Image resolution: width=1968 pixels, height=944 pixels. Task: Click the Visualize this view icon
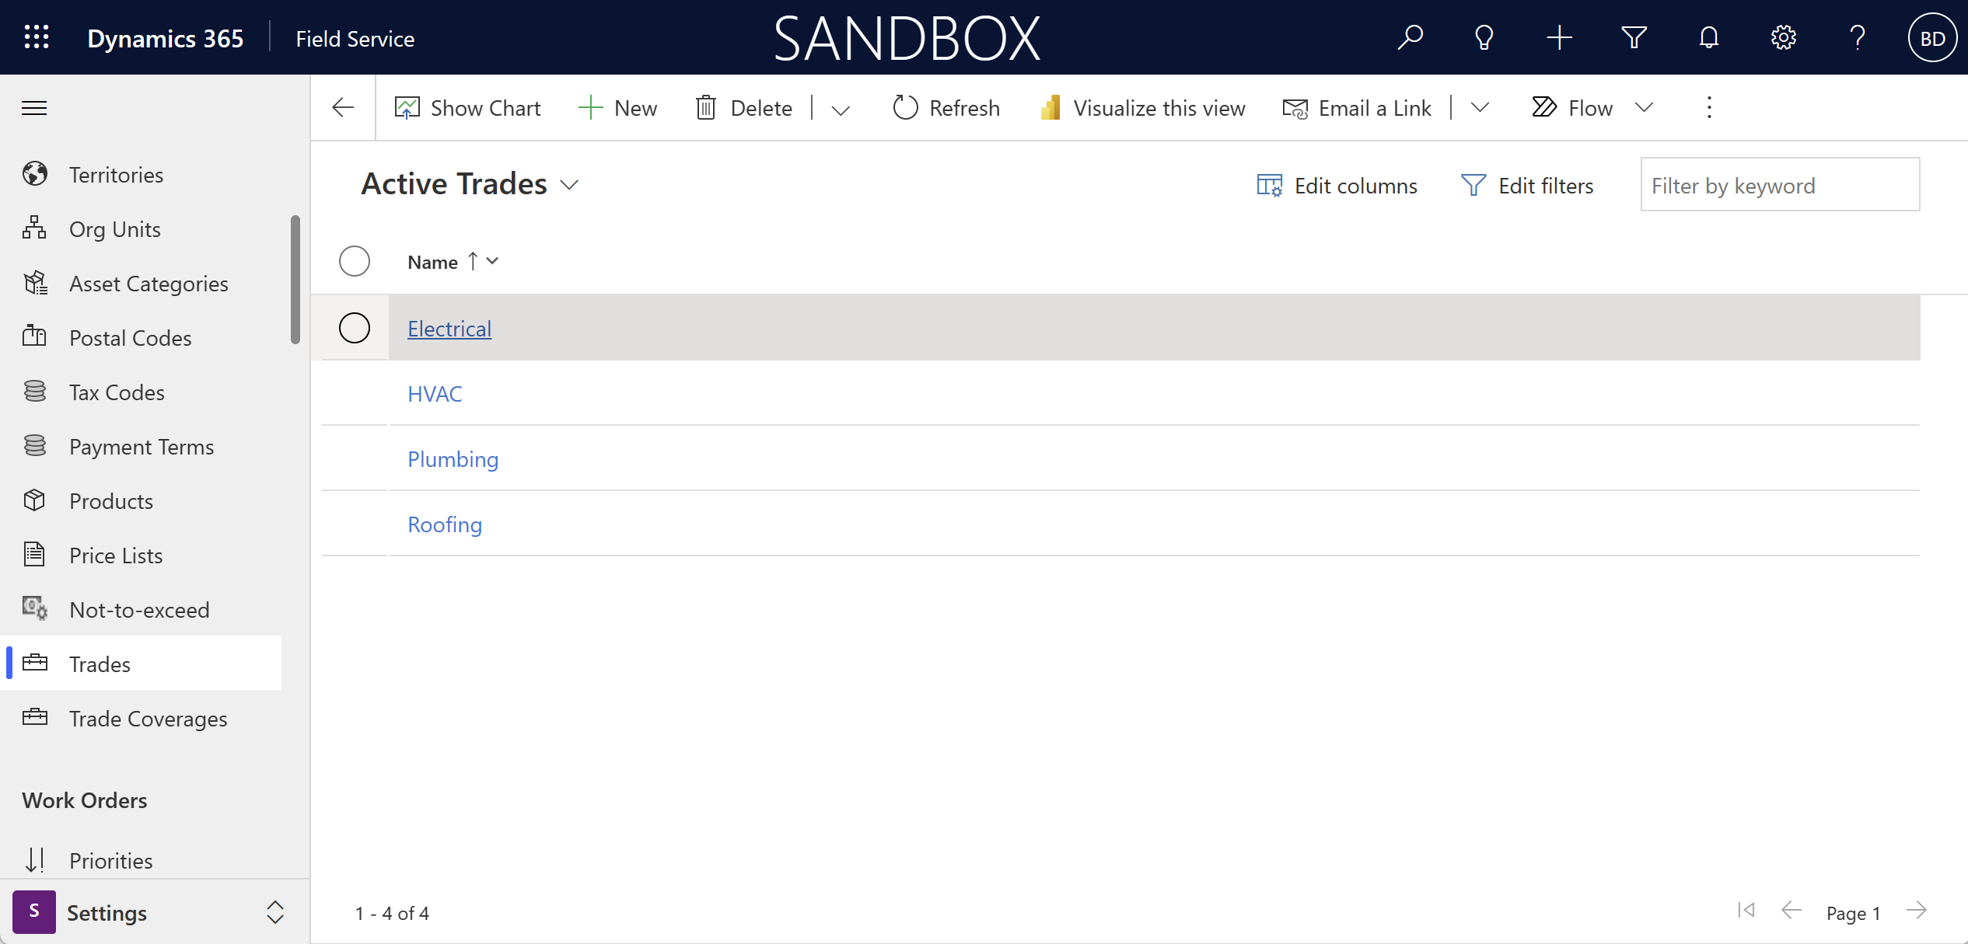tap(1052, 108)
